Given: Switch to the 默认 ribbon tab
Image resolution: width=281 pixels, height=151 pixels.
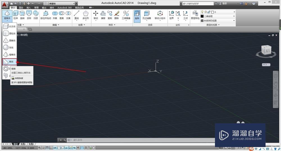Looking at the screenshot, I should (x=13, y=8).
